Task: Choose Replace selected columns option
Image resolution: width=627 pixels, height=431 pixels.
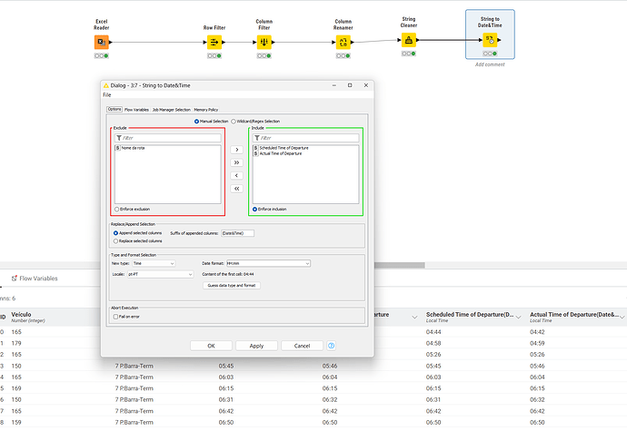Action: click(115, 241)
